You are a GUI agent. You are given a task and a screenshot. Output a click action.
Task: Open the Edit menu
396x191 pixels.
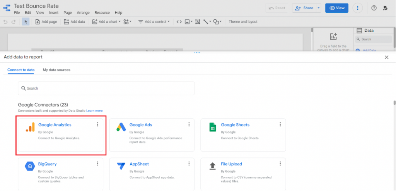pos(28,13)
